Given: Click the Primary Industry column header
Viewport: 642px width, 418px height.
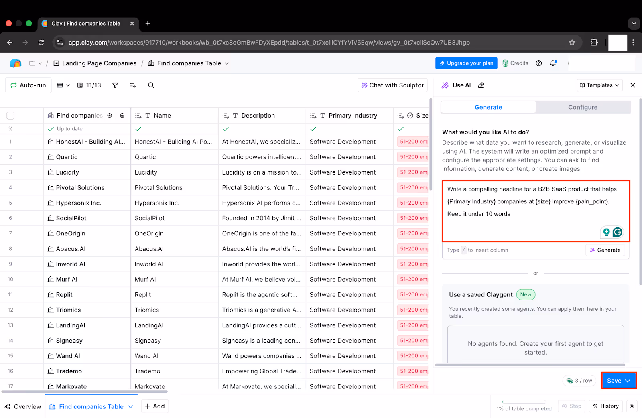Looking at the screenshot, I should [x=349, y=116].
